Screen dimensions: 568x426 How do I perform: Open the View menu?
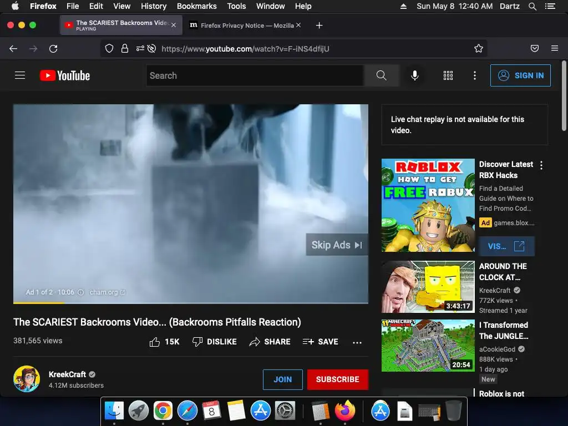click(121, 6)
